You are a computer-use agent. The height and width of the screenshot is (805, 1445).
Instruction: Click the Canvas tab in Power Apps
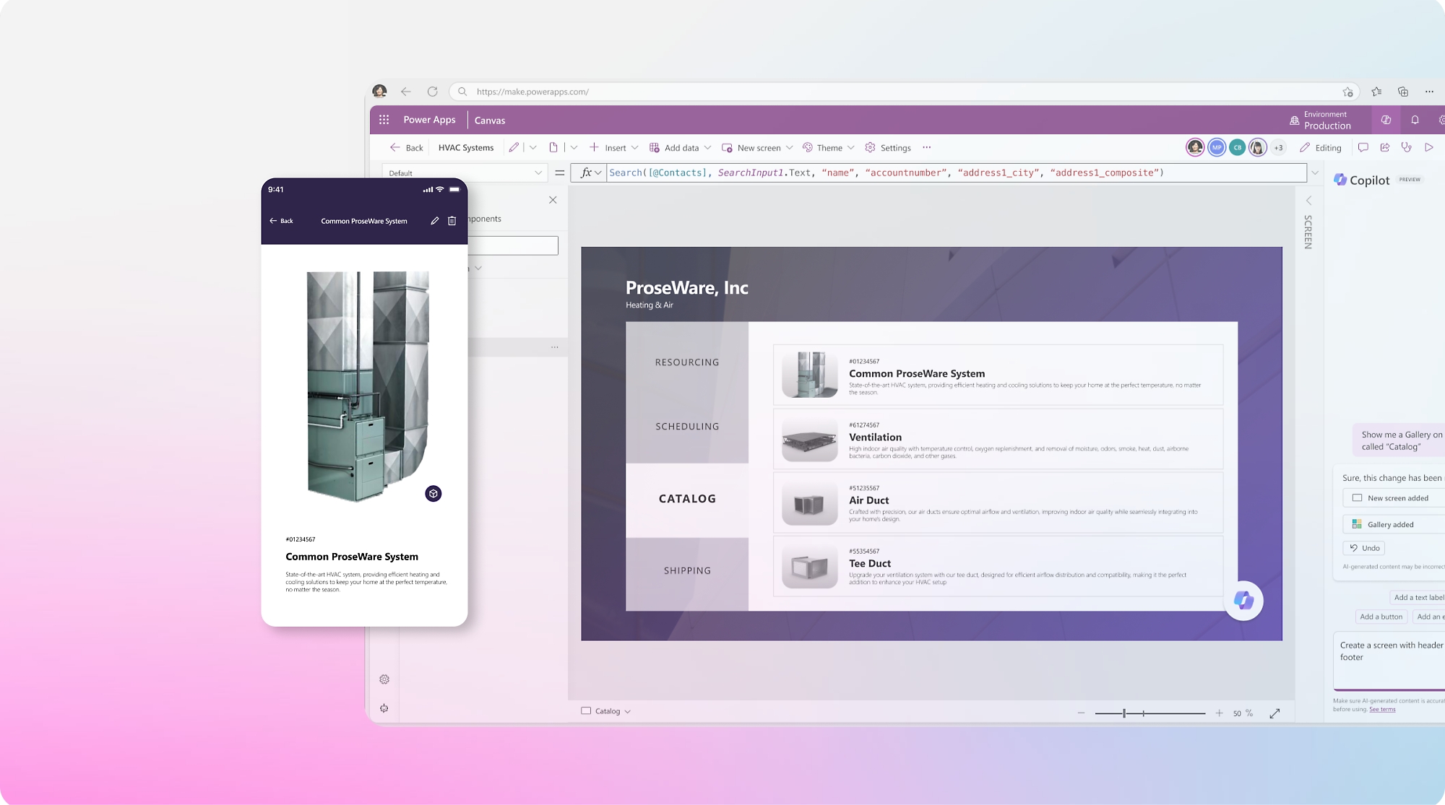[489, 120]
